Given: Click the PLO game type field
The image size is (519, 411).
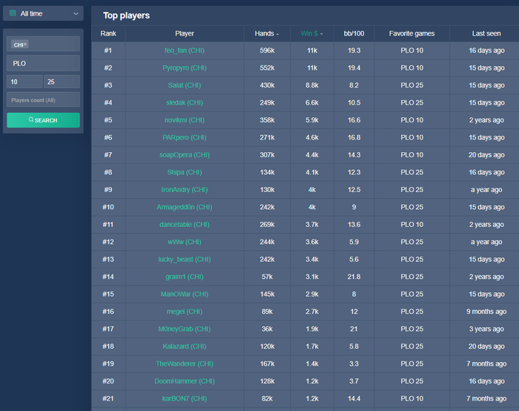Looking at the screenshot, I should (x=43, y=63).
